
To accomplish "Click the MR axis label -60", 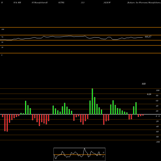I will point(157,132).
